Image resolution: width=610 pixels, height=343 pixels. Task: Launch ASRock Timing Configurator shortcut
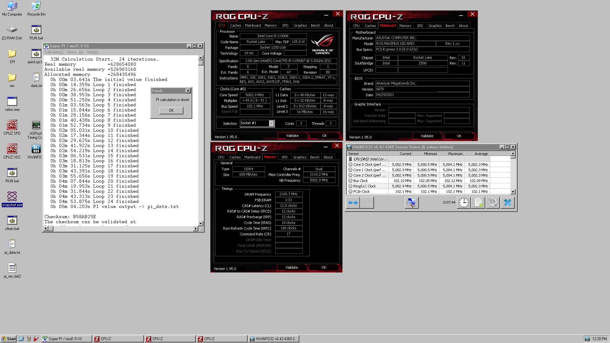36,130
